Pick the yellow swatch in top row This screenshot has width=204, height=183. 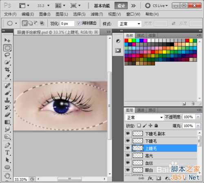130,40
